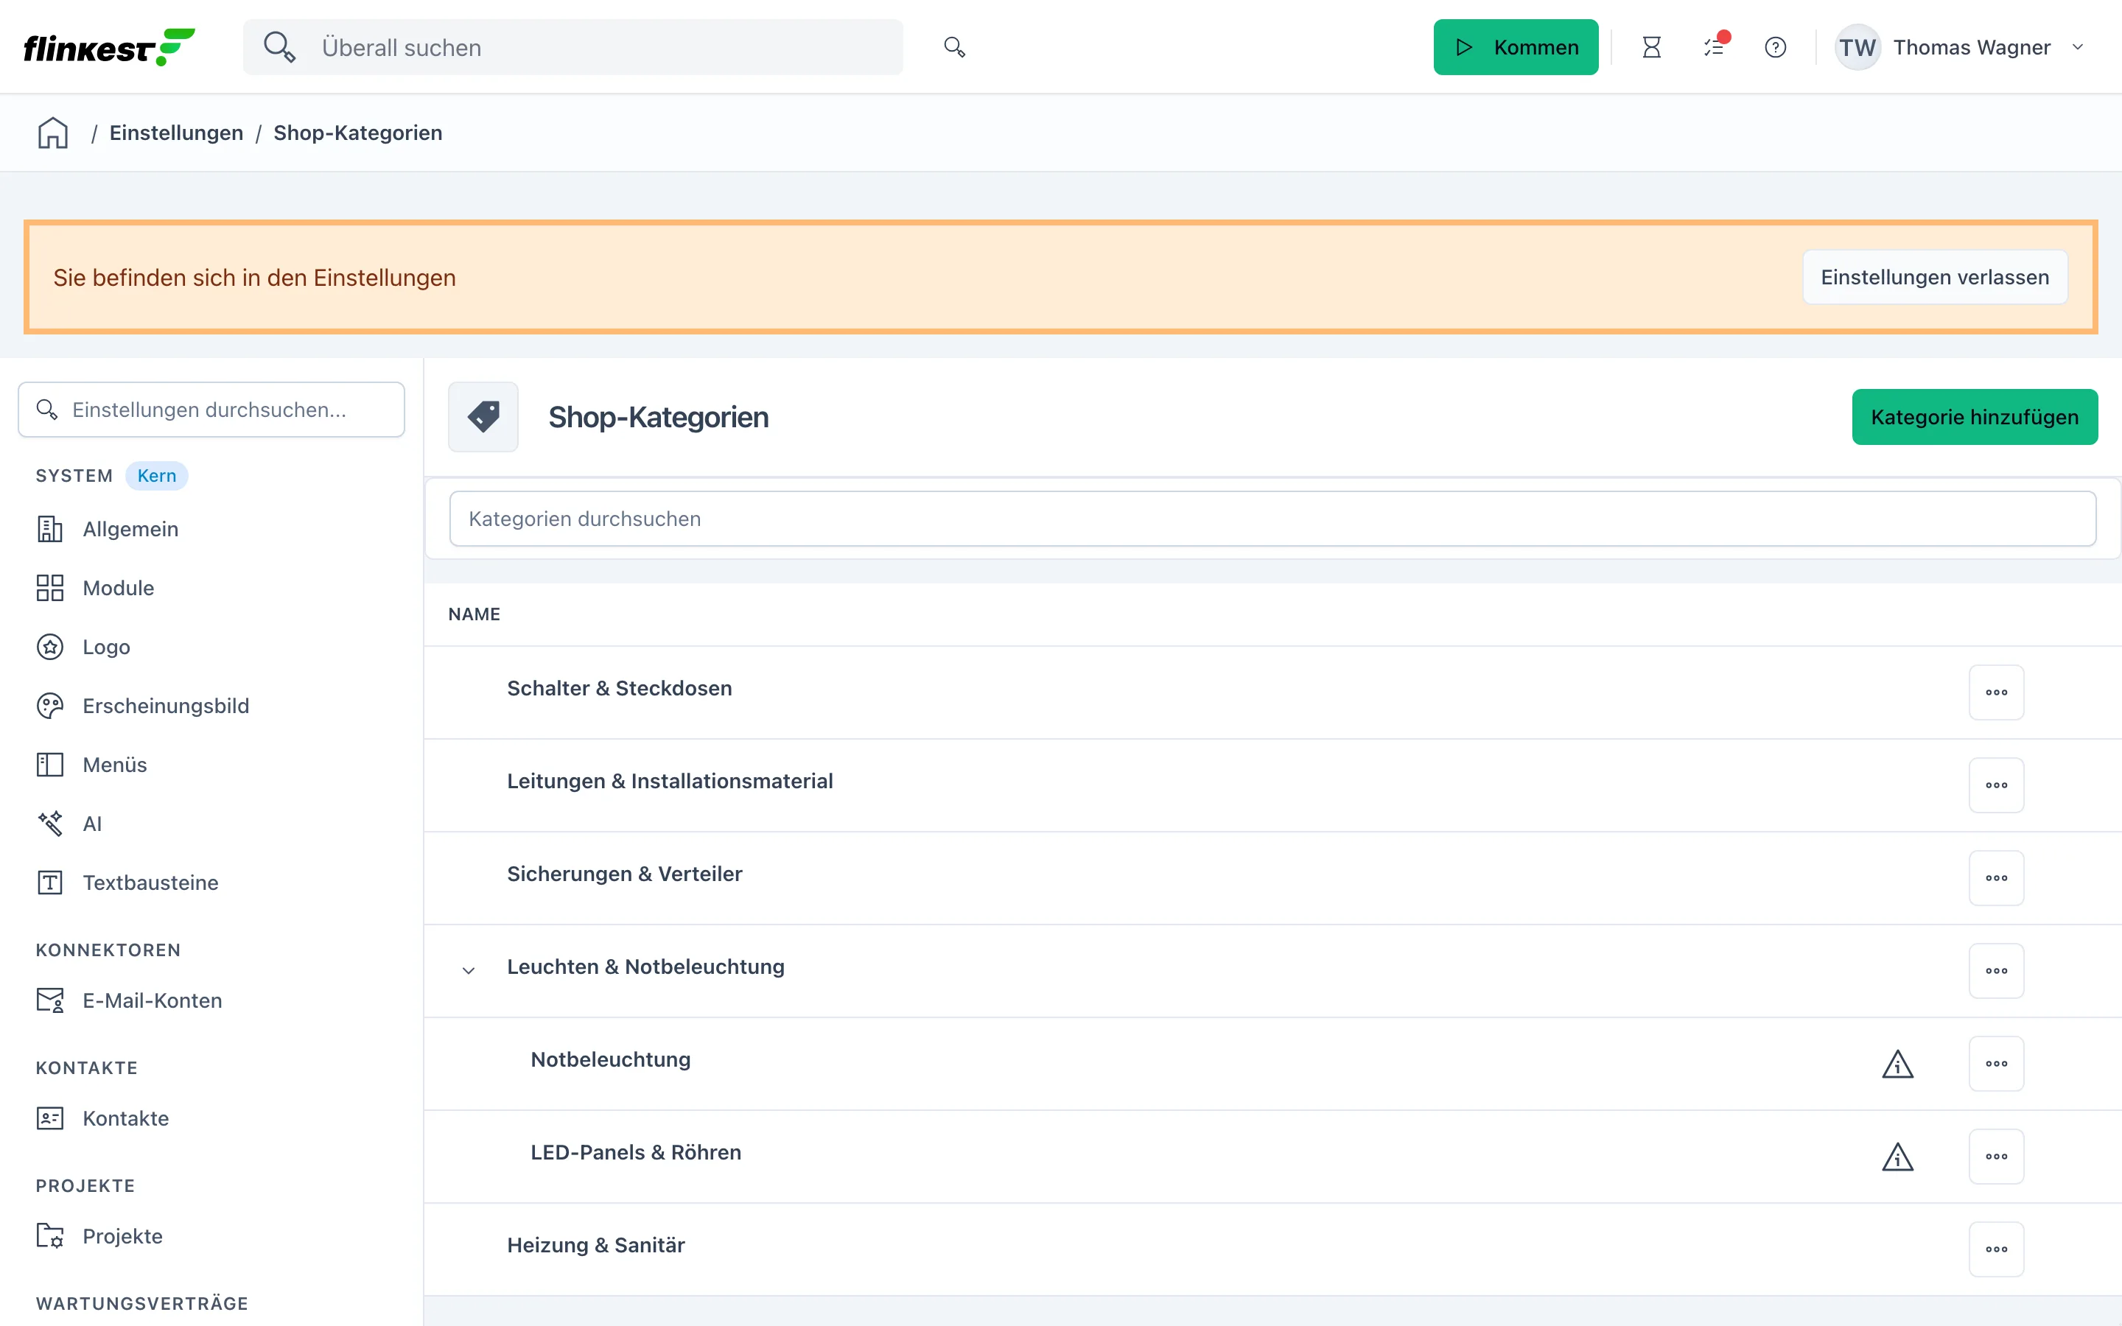
Task: Open more options for Schalter & Steckdosen
Action: pos(1996,692)
